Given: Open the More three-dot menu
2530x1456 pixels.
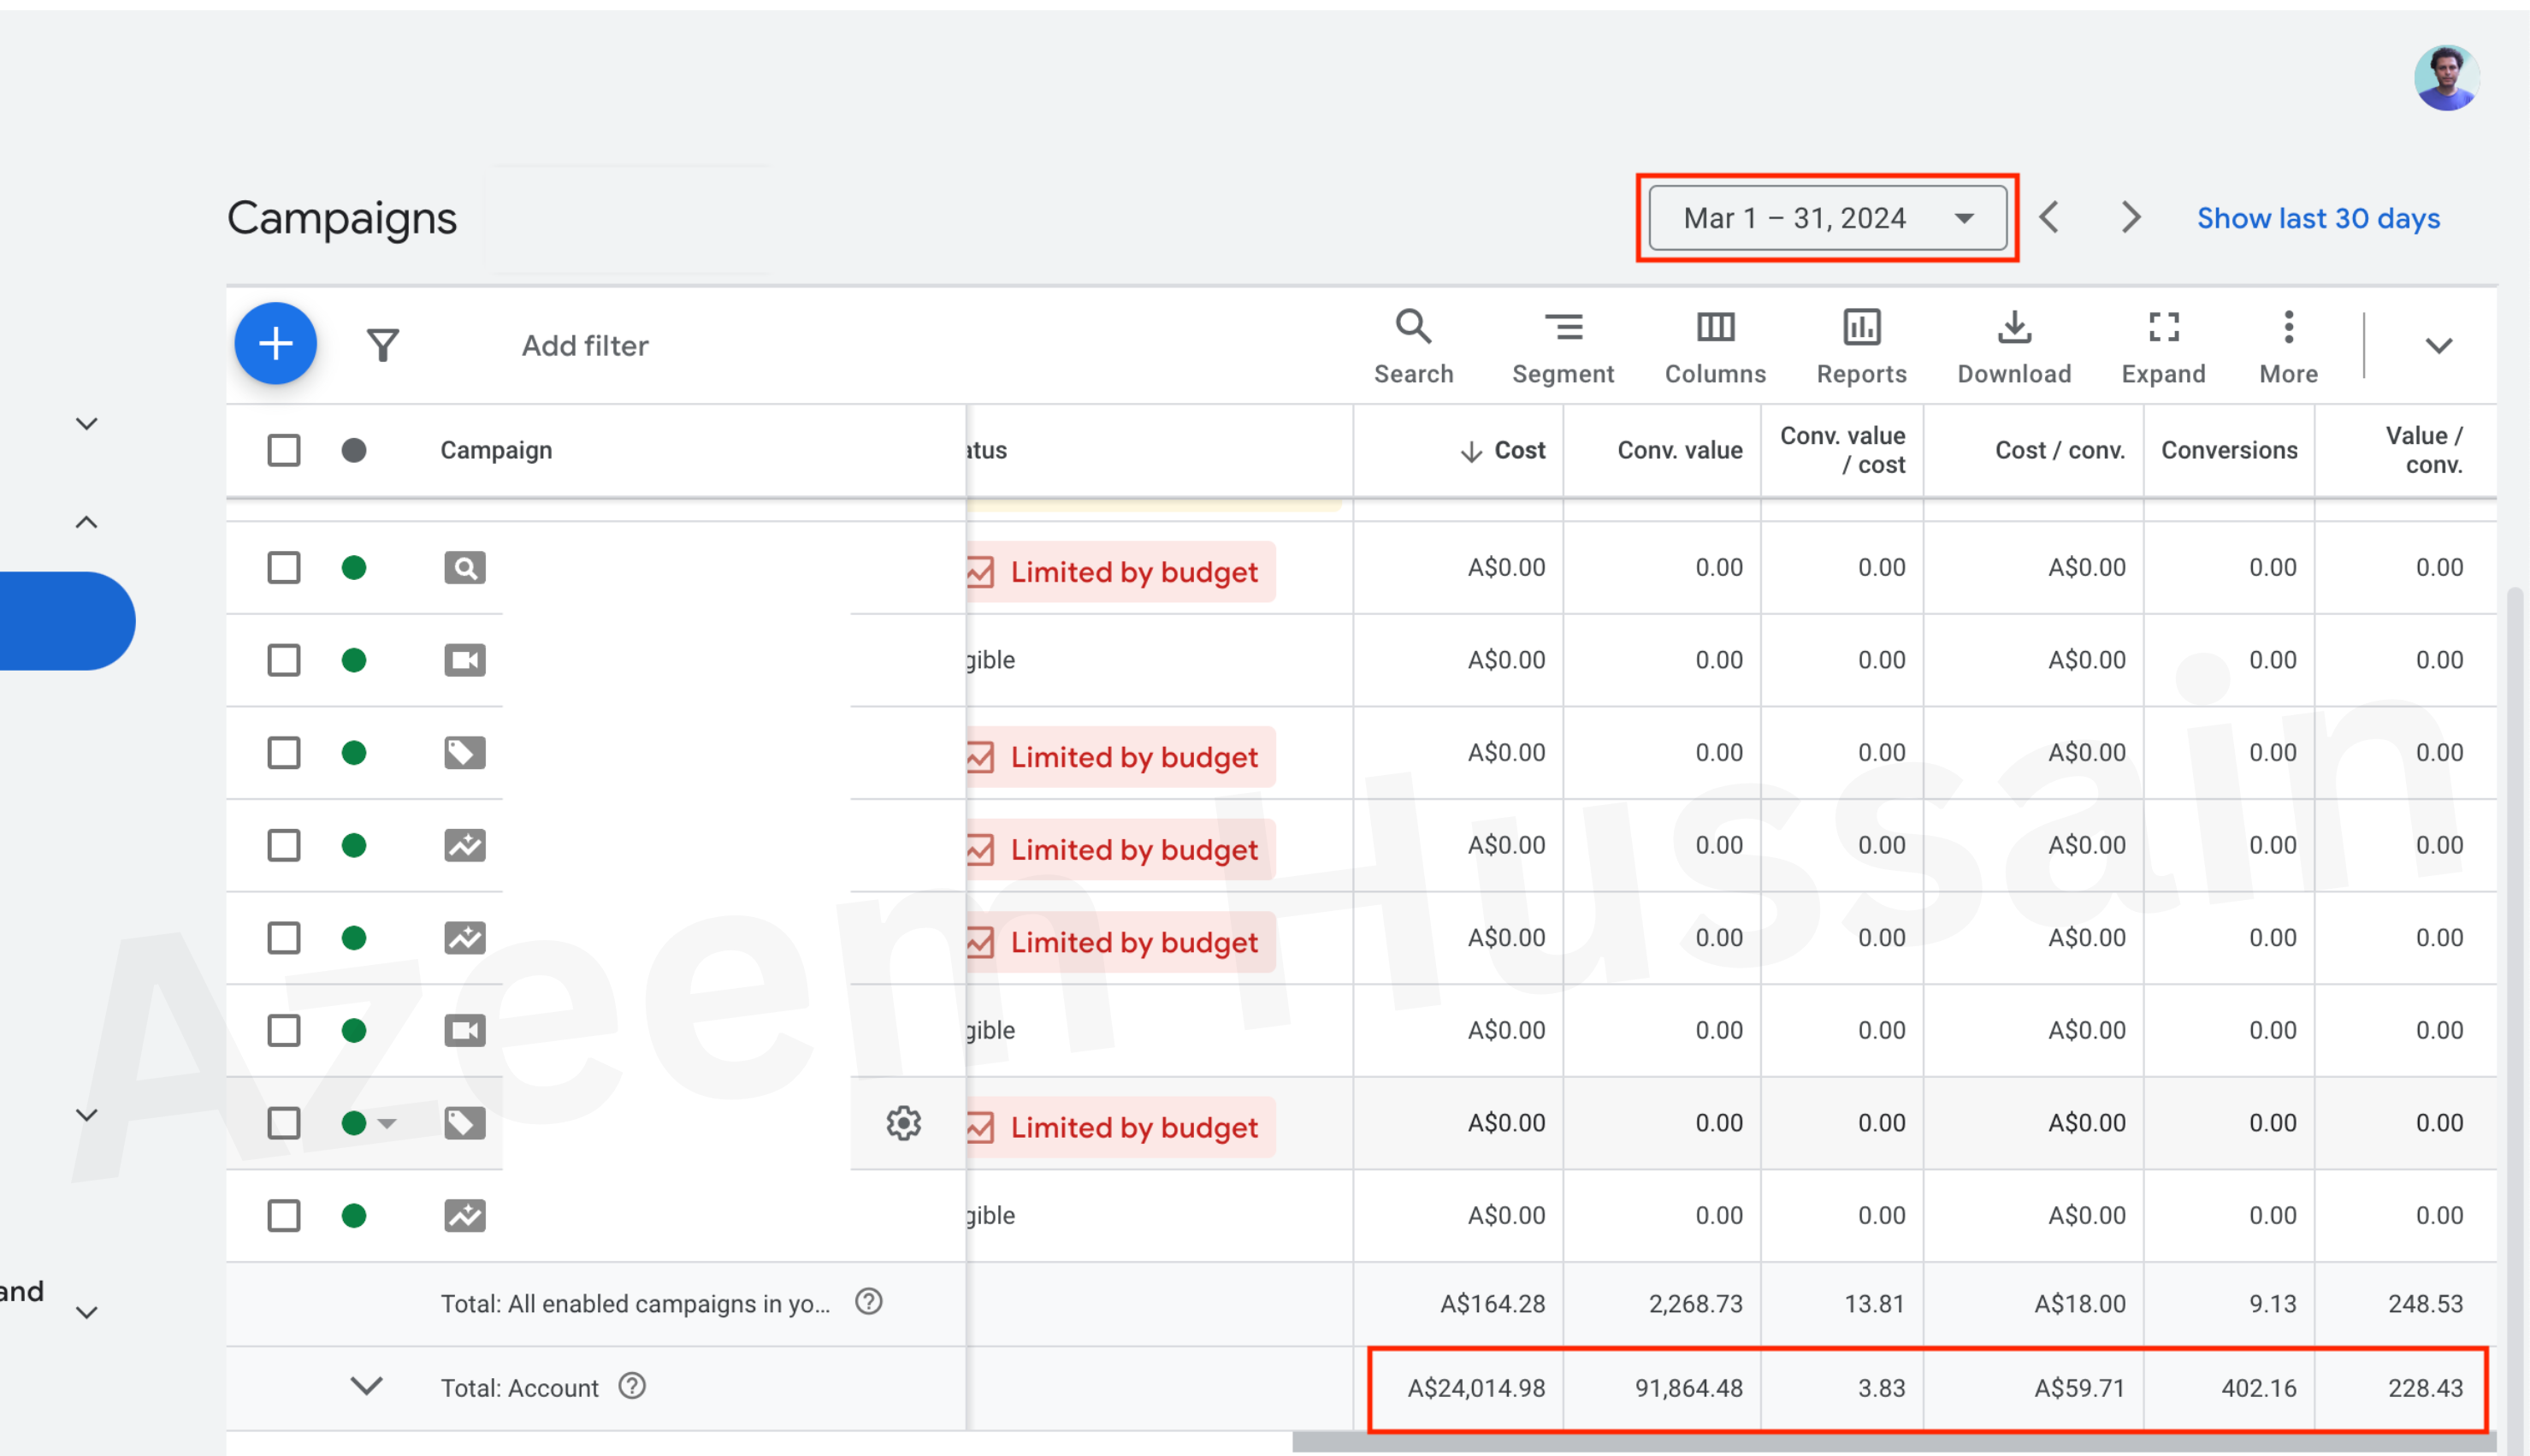Looking at the screenshot, I should click(x=2288, y=347).
